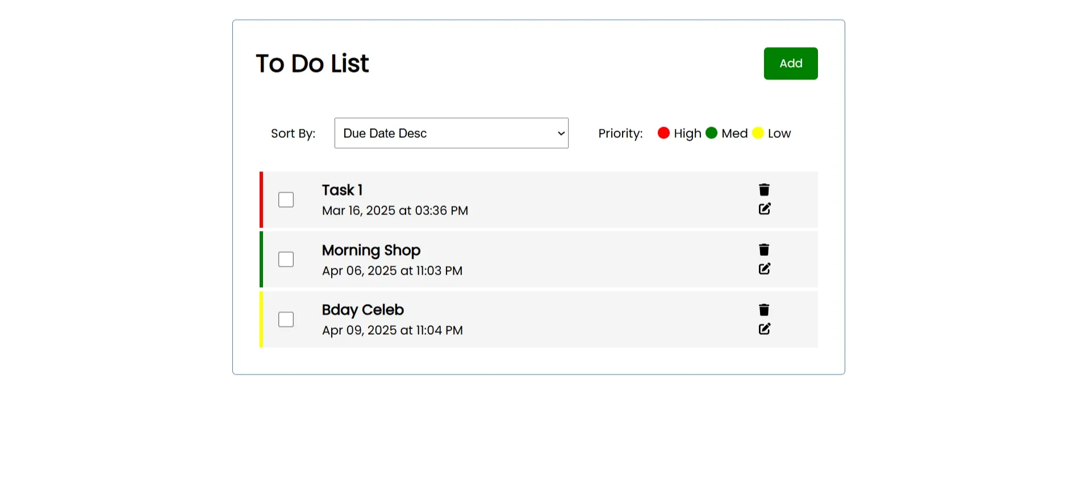This screenshot has width=1077, height=484.
Task: Click the red High priority dot
Action: pos(663,133)
